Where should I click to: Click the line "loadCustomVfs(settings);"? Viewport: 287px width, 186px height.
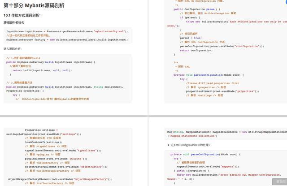tap(44, 142)
